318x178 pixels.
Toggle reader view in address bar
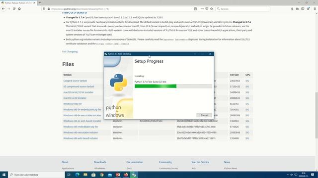pos(195,9)
